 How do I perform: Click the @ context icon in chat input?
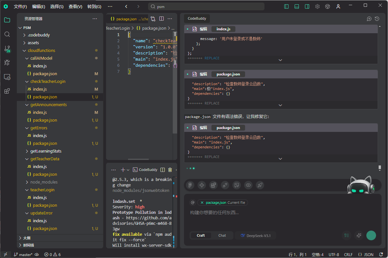click(x=193, y=202)
